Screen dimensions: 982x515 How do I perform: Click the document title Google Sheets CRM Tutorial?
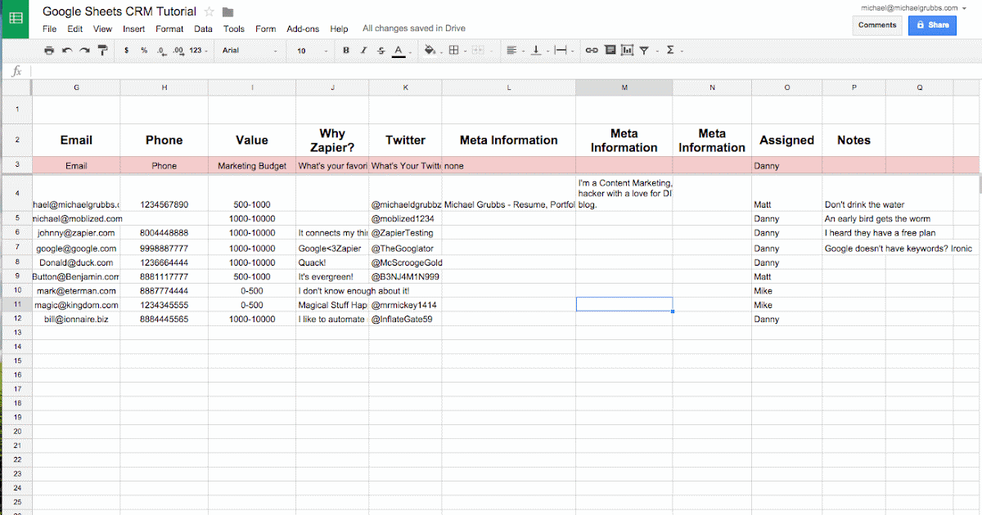click(119, 11)
